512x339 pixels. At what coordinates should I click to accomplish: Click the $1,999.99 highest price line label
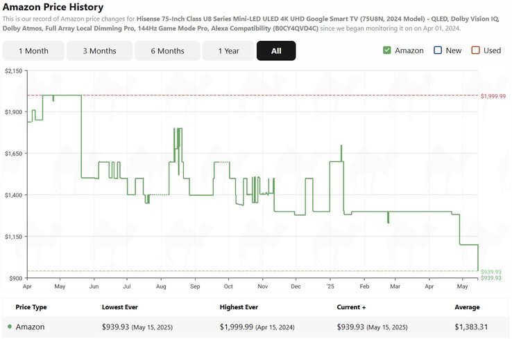click(x=493, y=96)
